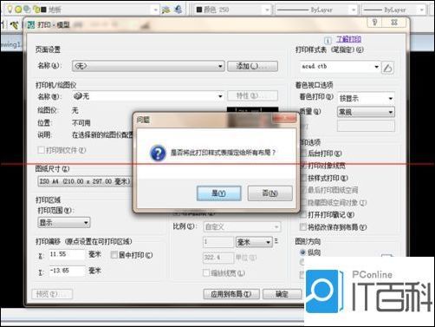Click the 确定 button in print dialog

[282, 294]
